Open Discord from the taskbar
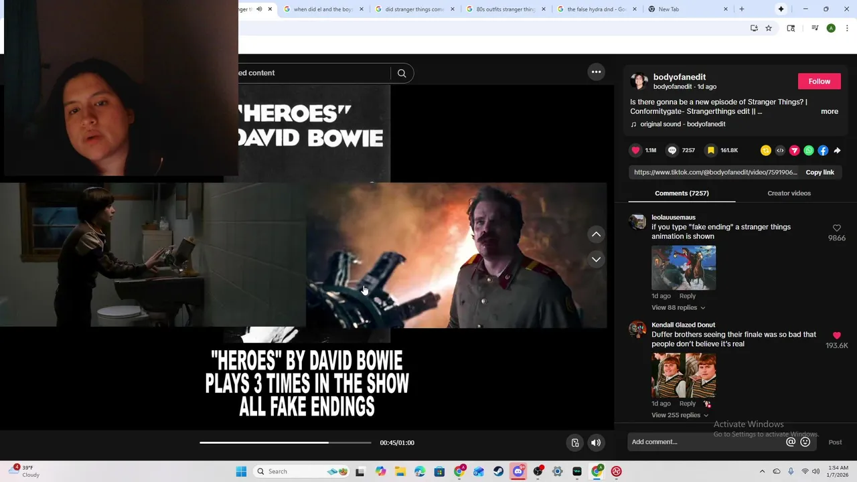The width and height of the screenshot is (857, 482). point(518,471)
